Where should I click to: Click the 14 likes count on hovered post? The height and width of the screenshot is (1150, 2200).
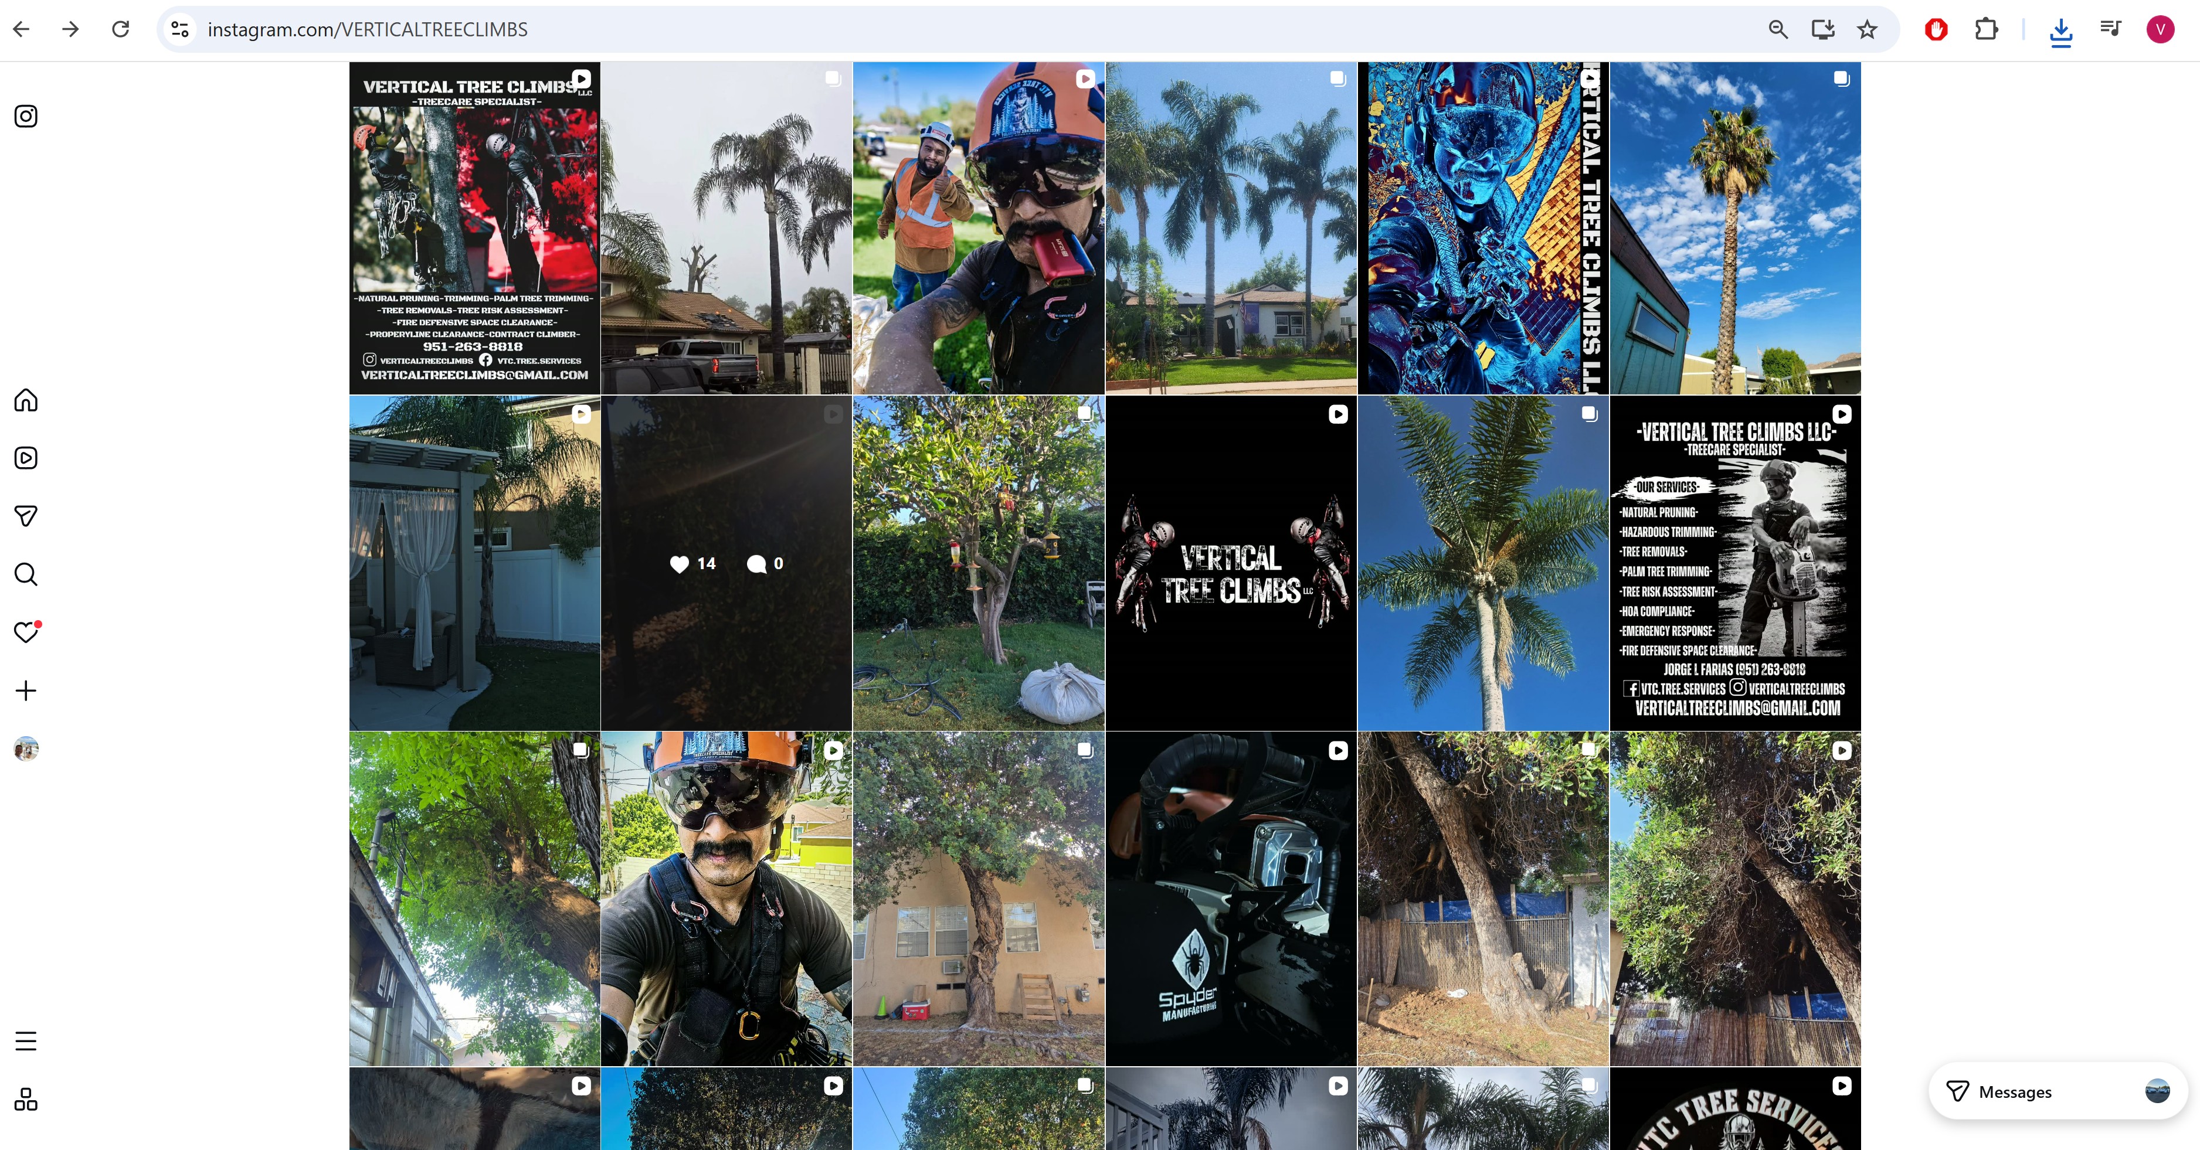click(692, 563)
